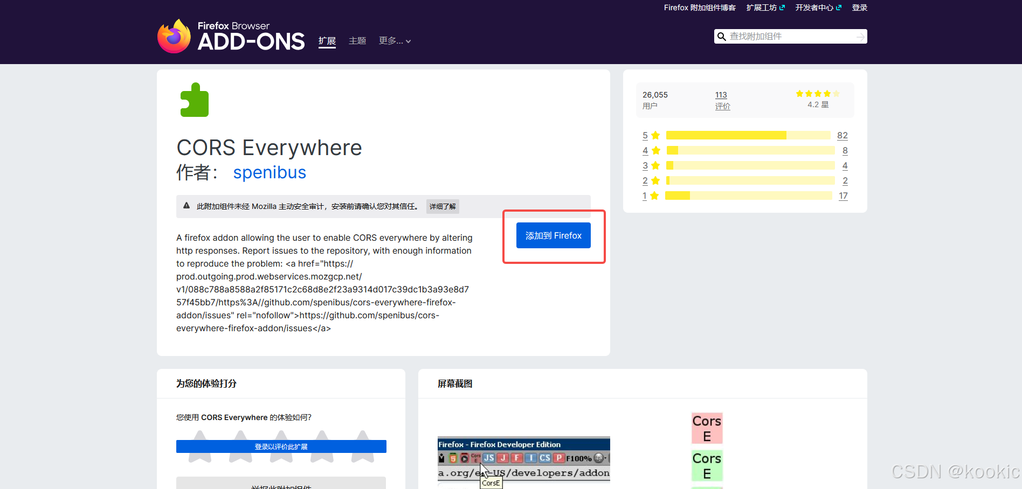Open the 扩展 tab in header
The image size is (1022, 489).
coord(327,41)
